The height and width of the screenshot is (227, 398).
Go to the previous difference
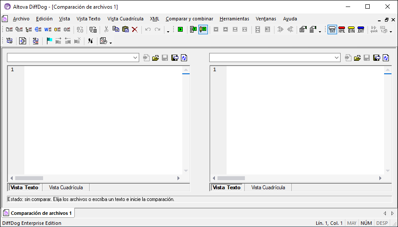225,30
